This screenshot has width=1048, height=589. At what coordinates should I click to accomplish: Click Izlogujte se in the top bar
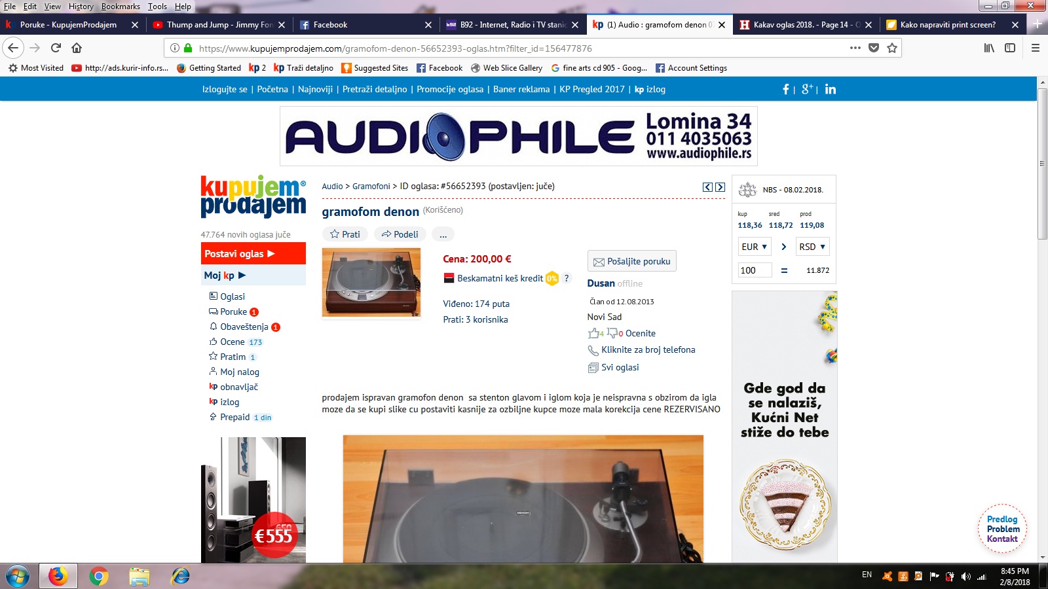(x=225, y=89)
